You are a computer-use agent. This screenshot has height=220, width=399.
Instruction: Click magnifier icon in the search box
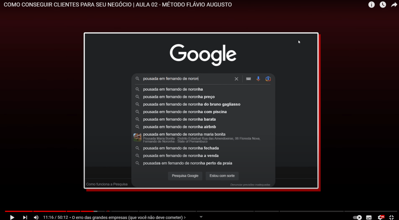tap(137, 79)
